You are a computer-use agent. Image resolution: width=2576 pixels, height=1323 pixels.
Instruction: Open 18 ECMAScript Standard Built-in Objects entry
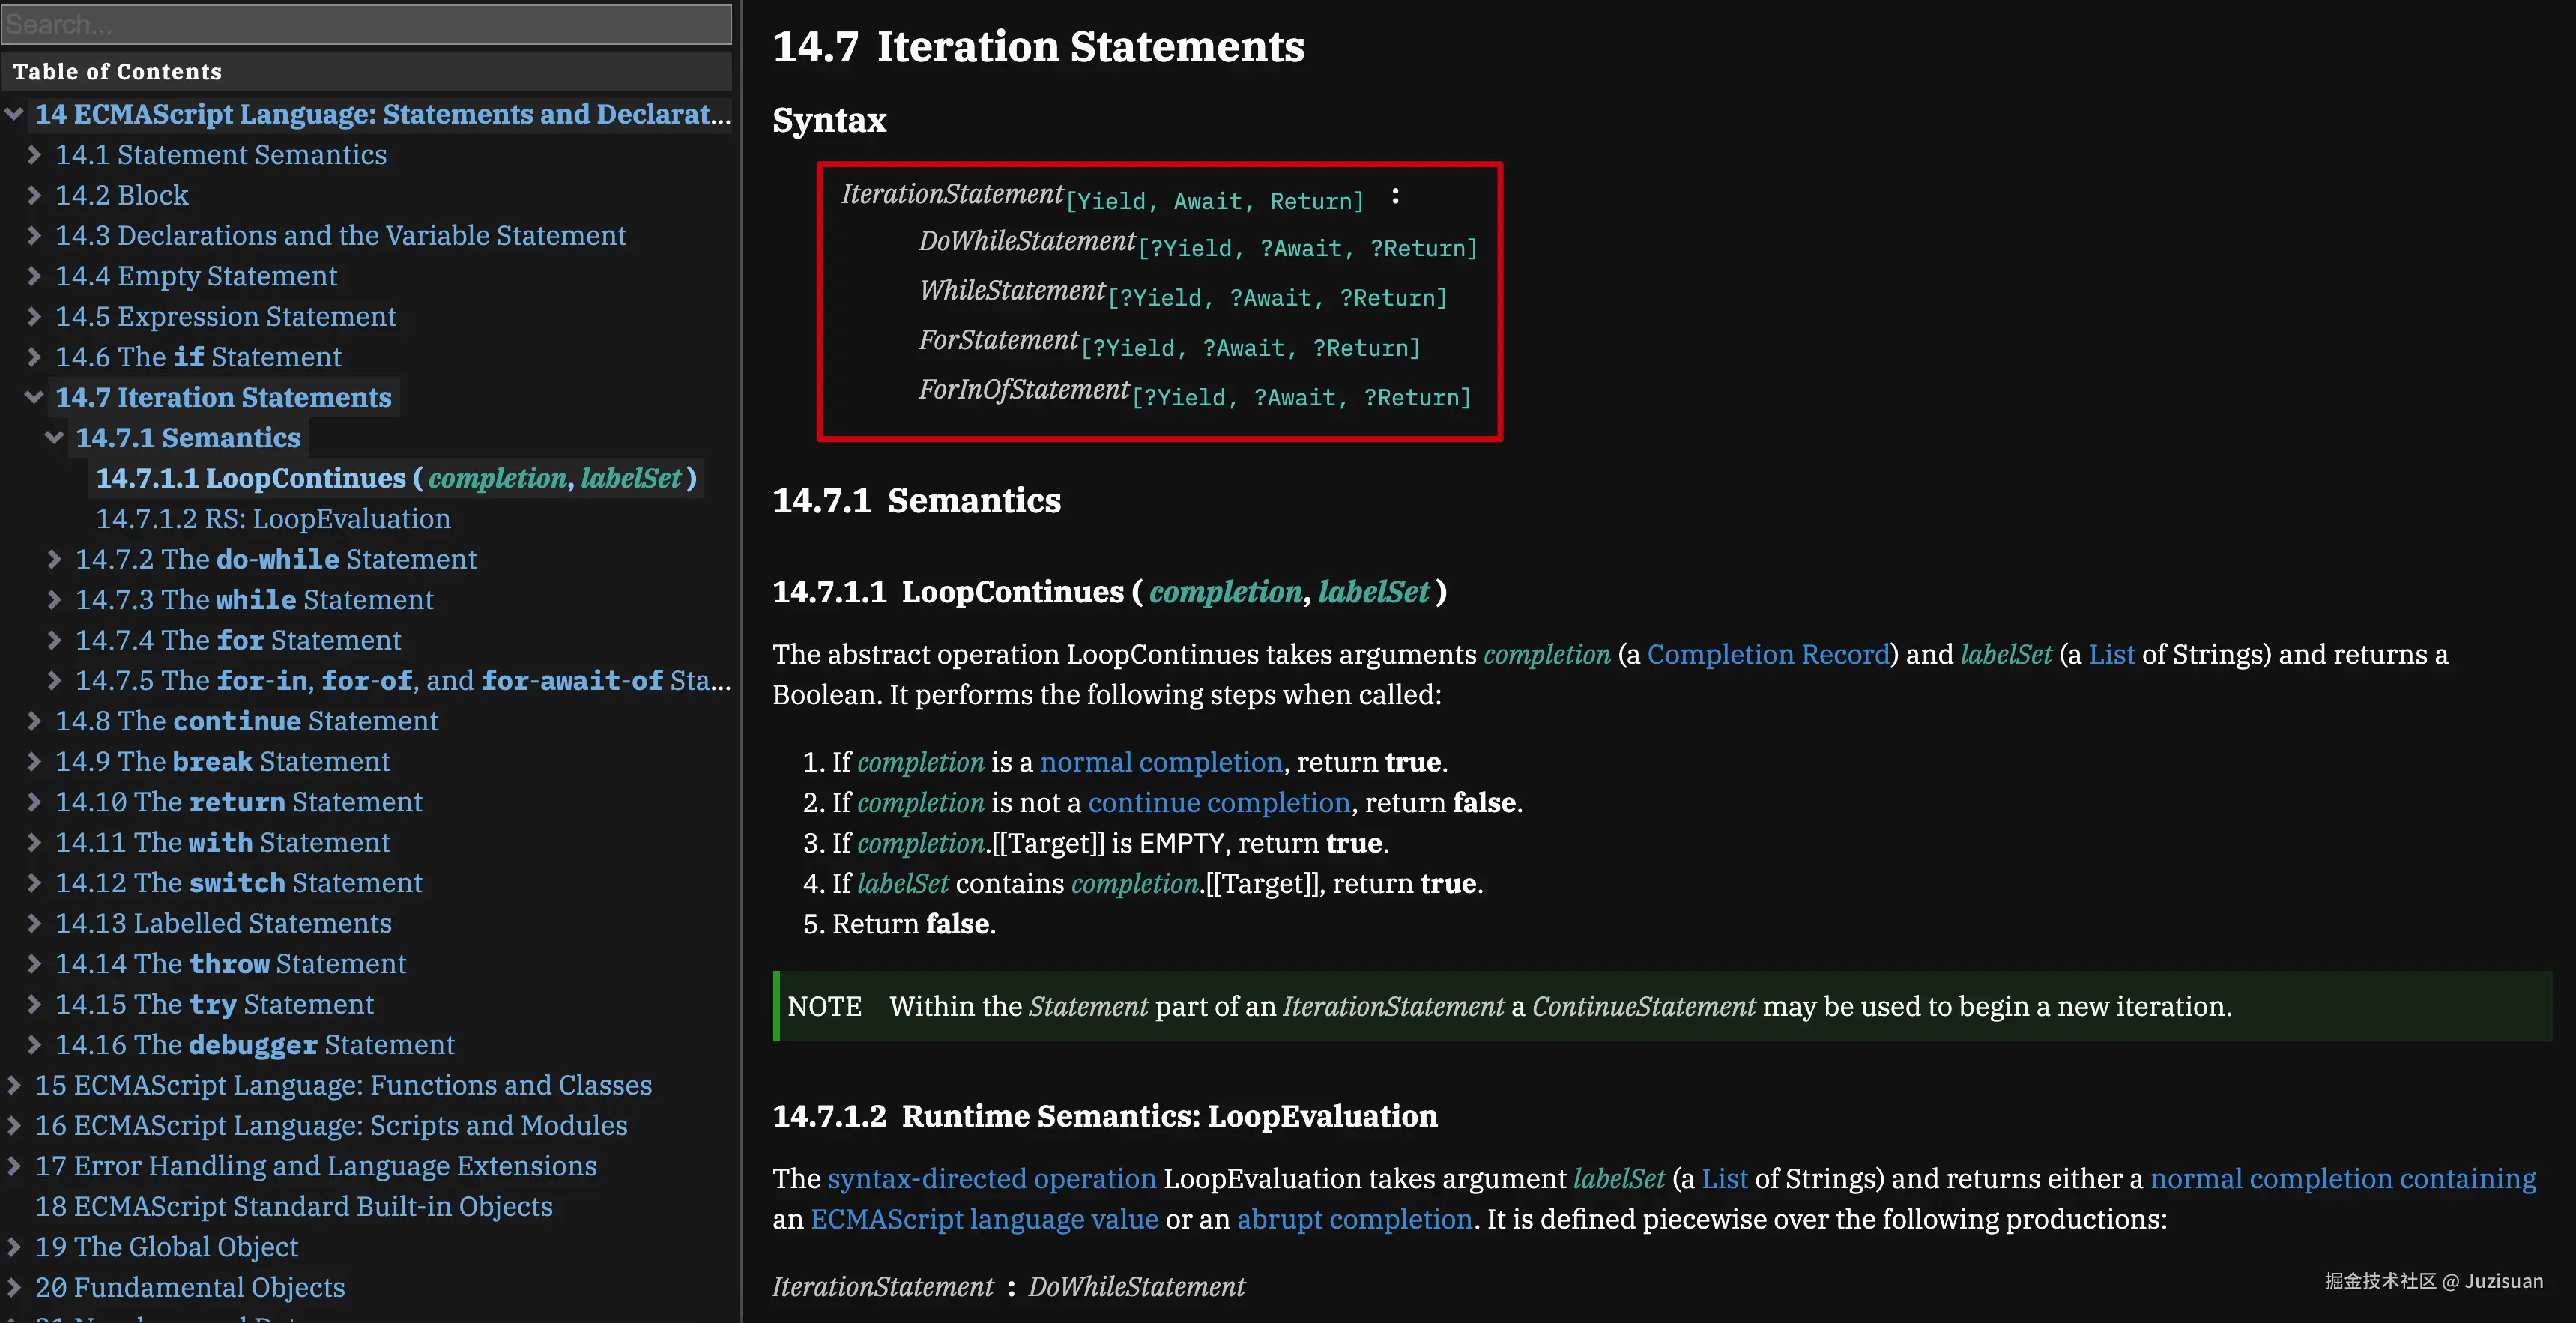pyautogui.click(x=293, y=1207)
